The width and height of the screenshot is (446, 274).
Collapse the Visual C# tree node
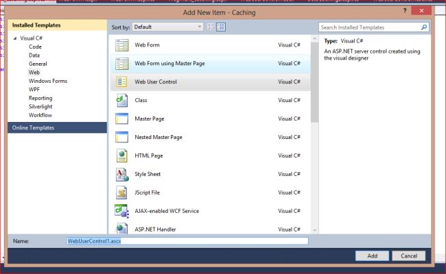[15, 38]
